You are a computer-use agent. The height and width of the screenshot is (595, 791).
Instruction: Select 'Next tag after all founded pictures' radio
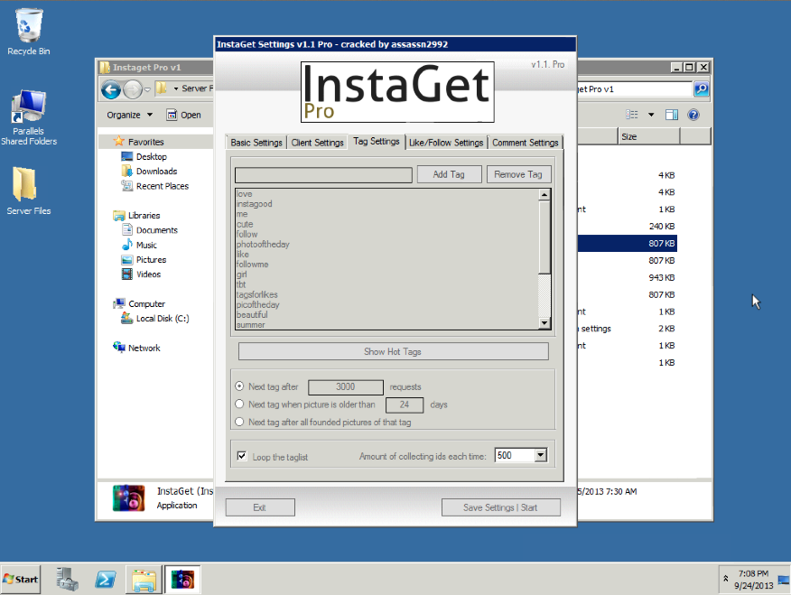click(239, 422)
